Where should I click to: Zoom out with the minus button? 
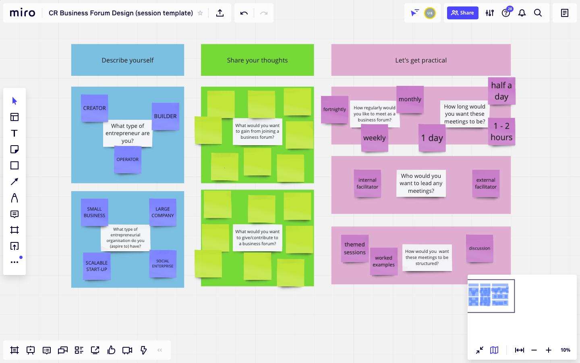[x=534, y=350]
